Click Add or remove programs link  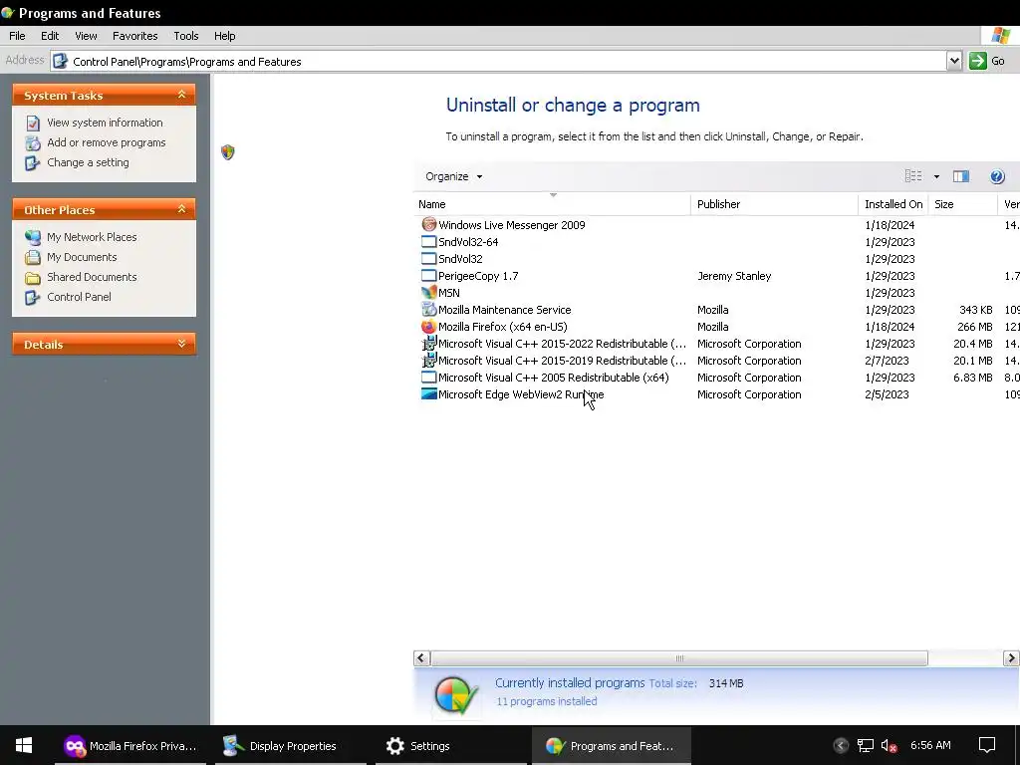106,142
